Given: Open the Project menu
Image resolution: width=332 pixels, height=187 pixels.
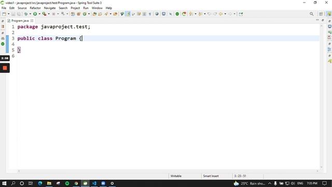Looking at the screenshot, I should coord(75,8).
